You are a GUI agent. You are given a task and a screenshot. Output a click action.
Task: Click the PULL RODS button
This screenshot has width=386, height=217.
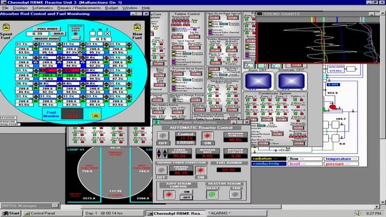pos(47,29)
